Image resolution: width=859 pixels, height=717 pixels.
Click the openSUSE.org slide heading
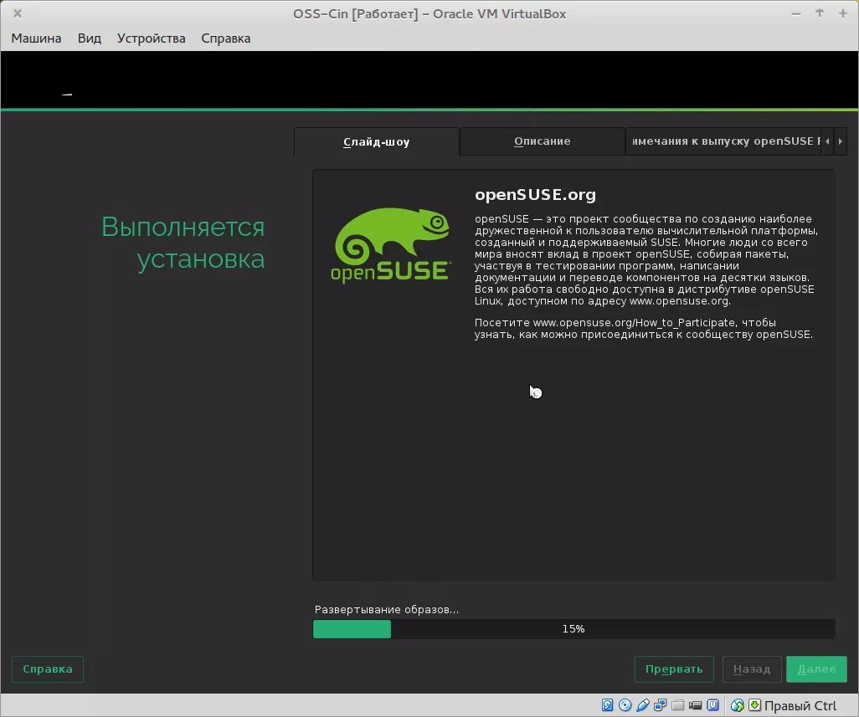tap(535, 195)
